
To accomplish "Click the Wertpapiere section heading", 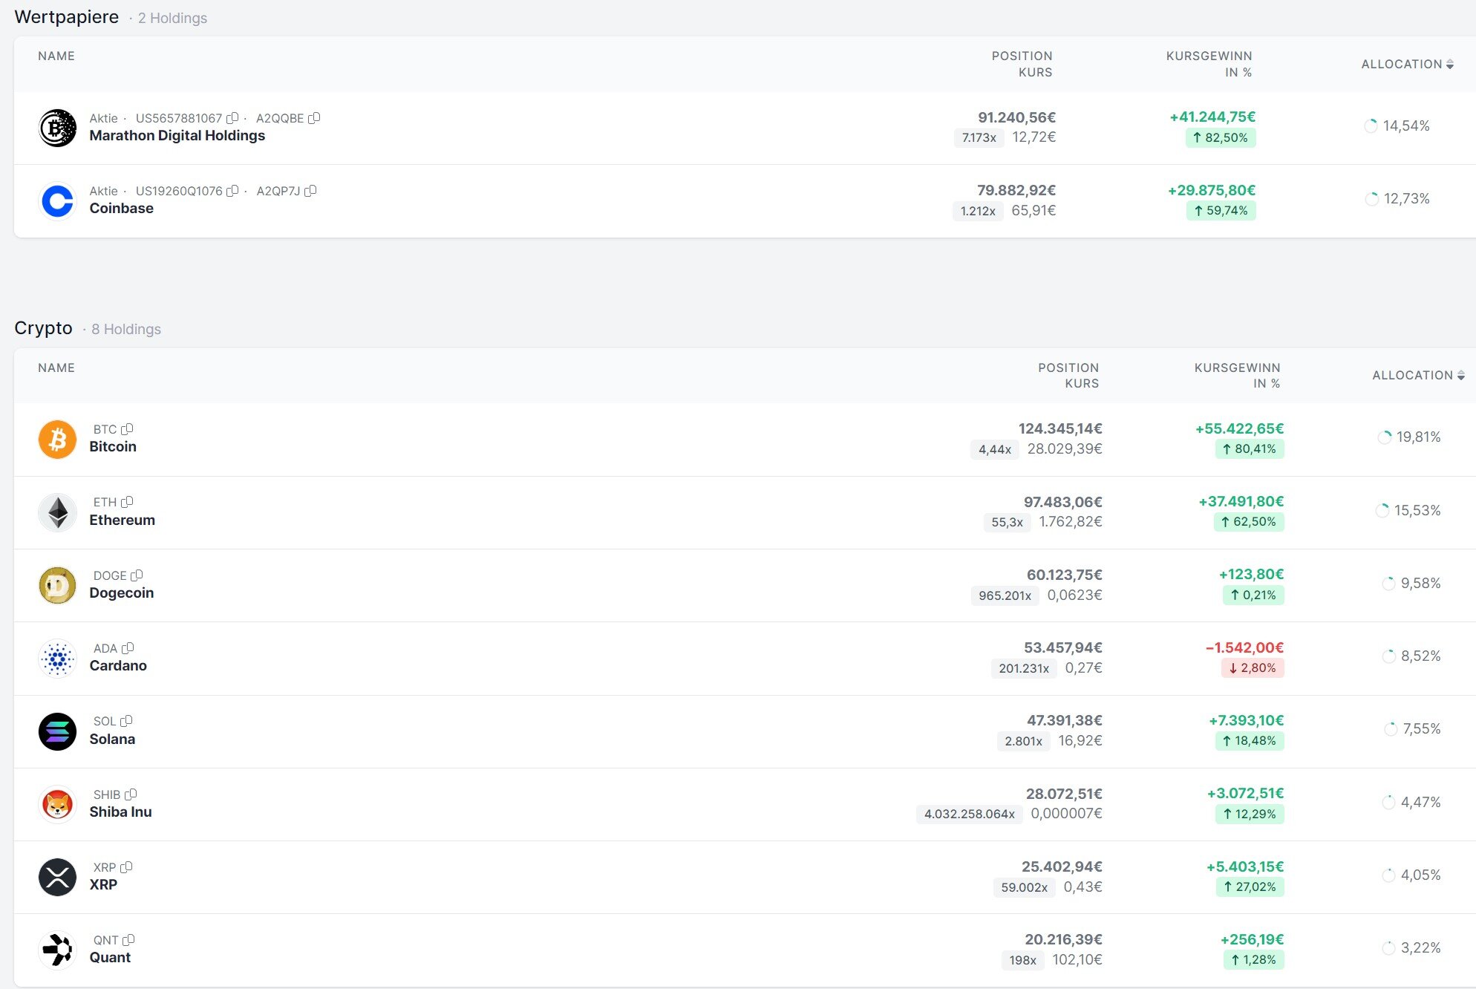I will [x=66, y=17].
